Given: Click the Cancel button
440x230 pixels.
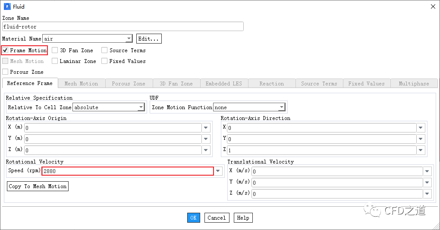Looking at the screenshot, I should tap(217, 218).
